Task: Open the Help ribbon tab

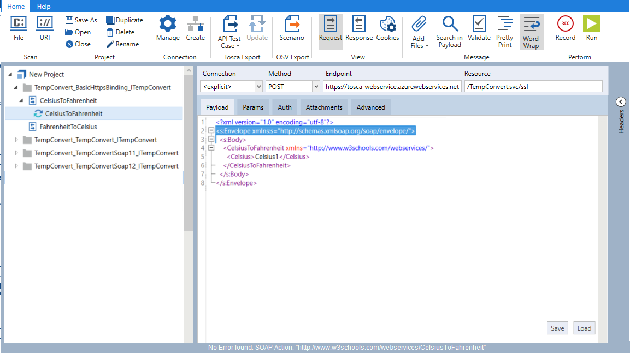Action: 44,7
